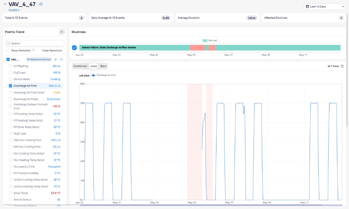The height and width of the screenshot is (209, 349).
Task: Click the Cooling value for Device Mode
Action: 55,79
